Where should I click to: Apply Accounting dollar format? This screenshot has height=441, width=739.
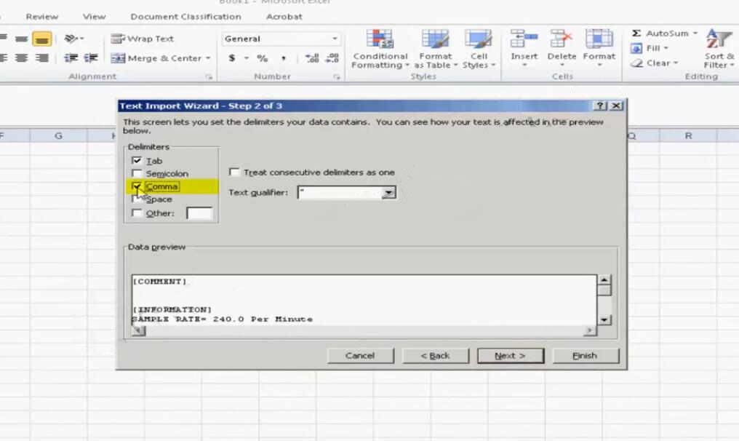[x=232, y=58]
